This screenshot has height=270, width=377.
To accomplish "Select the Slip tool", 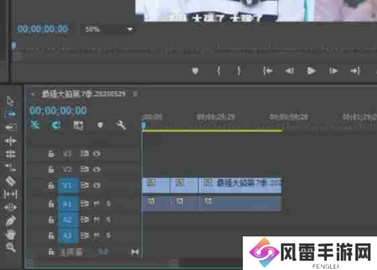I will click(10, 194).
